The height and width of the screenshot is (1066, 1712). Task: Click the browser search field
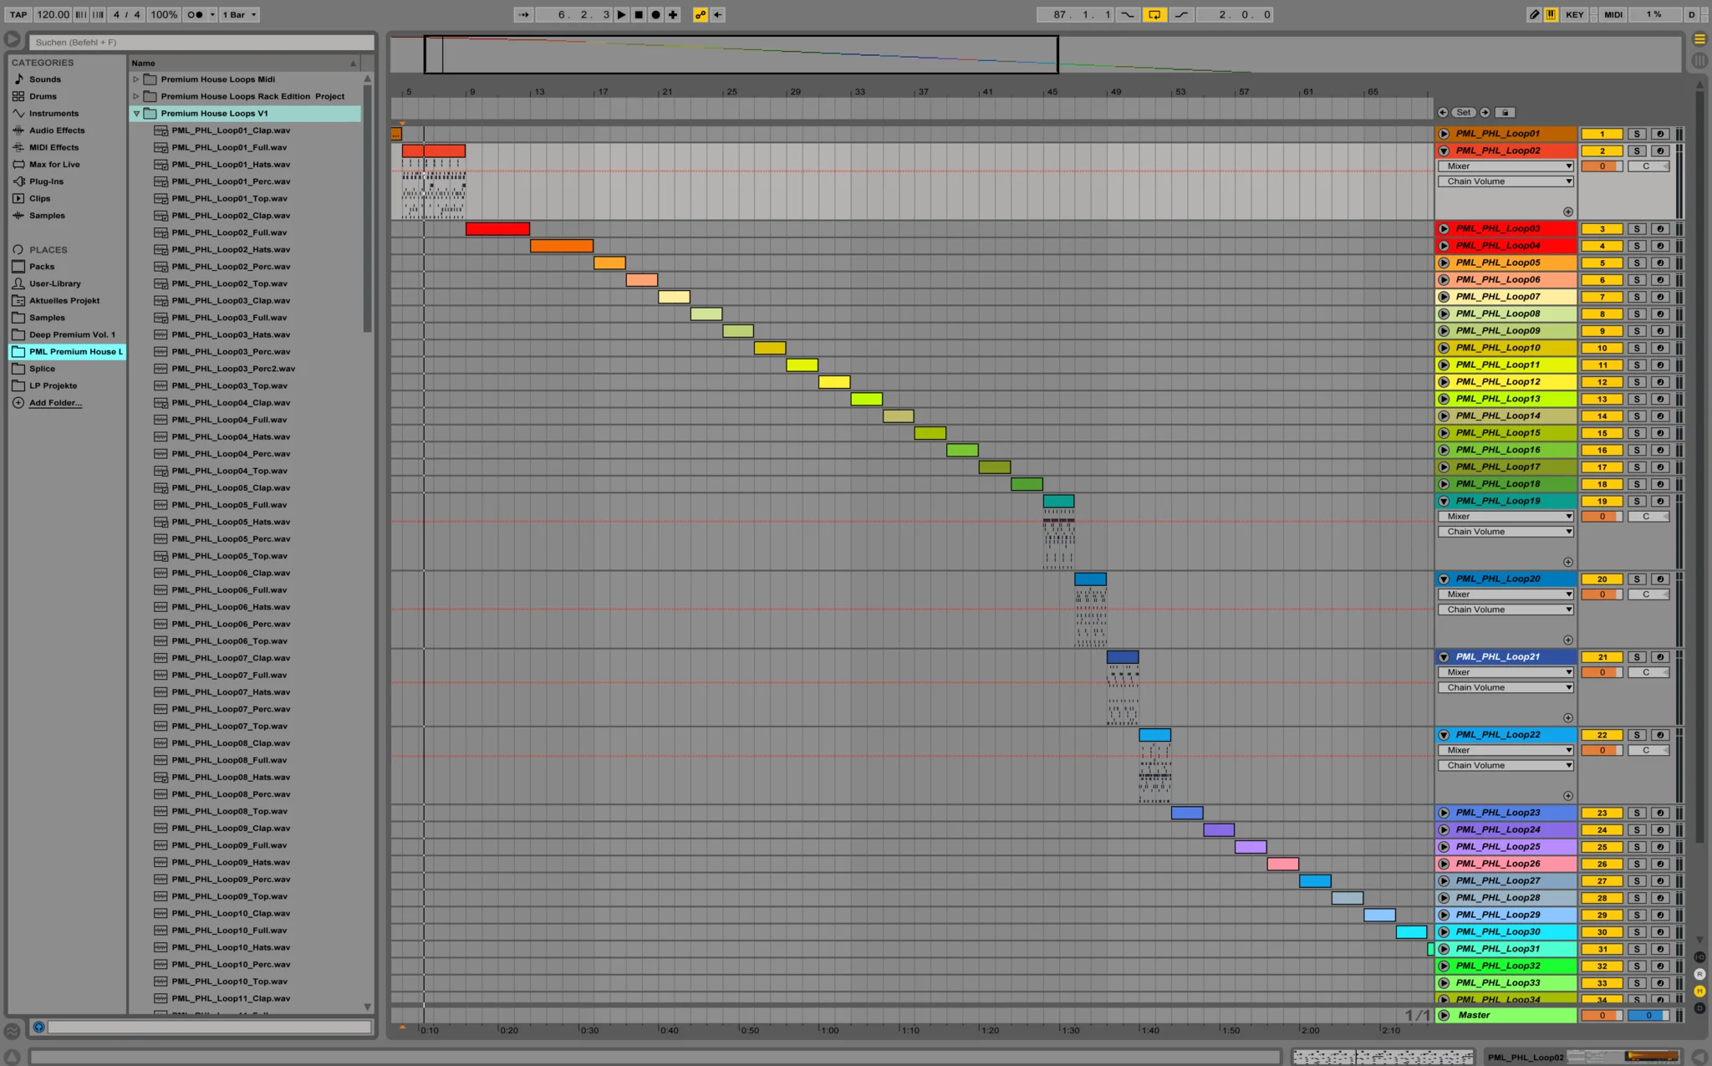(x=201, y=43)
